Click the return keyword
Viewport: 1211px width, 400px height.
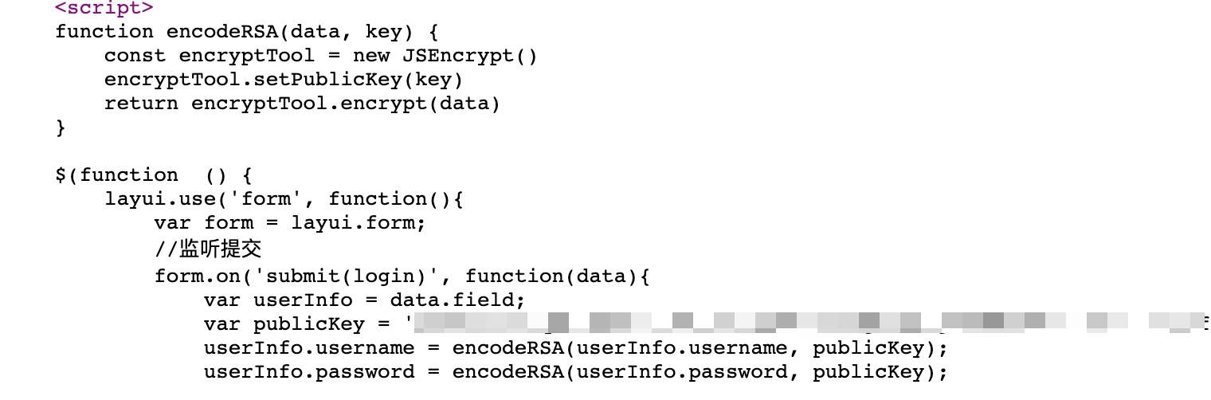point(141,104)
